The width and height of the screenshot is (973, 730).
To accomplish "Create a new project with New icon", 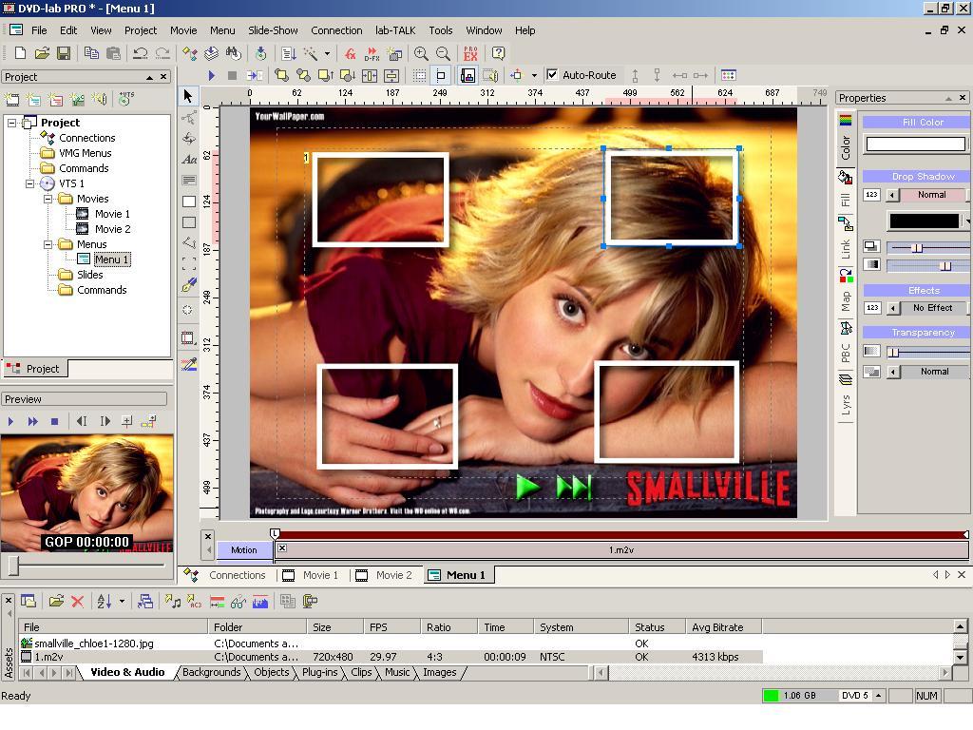I will pos(20,53).
